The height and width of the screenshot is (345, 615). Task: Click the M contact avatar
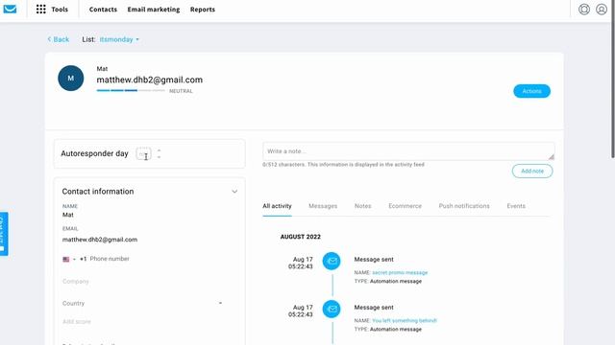coord(70,79)
